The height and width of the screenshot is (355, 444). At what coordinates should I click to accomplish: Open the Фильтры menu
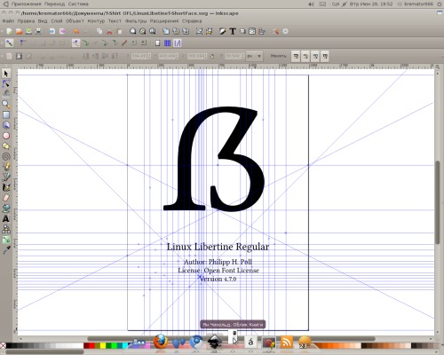[136, 21]
